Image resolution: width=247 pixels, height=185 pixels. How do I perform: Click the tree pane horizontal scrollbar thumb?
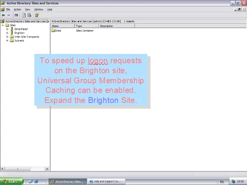pos(18,169)
